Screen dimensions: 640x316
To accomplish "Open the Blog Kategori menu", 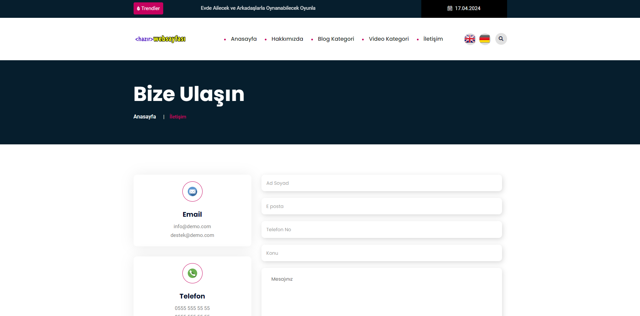I will 336,39.
